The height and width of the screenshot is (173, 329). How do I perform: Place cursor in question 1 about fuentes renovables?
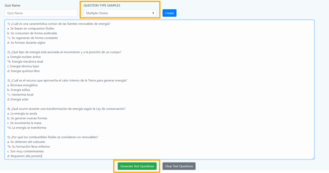click(x=61, y=24)
